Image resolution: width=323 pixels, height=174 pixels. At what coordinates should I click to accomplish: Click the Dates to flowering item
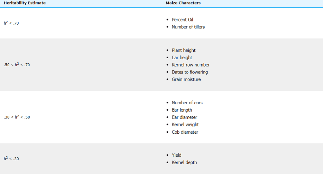click(x=190, y=72)
